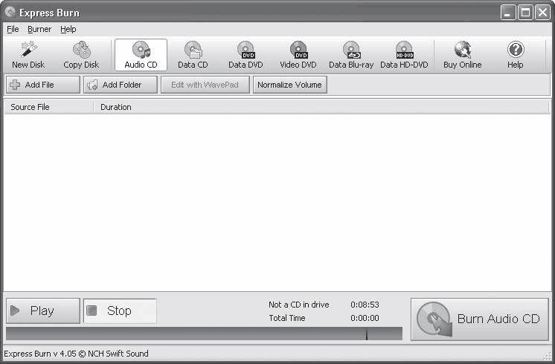Click the New Disk wizard icon
The width and height of the screenshot is (555, 364).
coord(28,55)
